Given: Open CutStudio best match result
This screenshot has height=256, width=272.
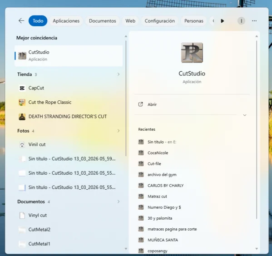Looking at the screenshot, I should click(x=69, y=56).
